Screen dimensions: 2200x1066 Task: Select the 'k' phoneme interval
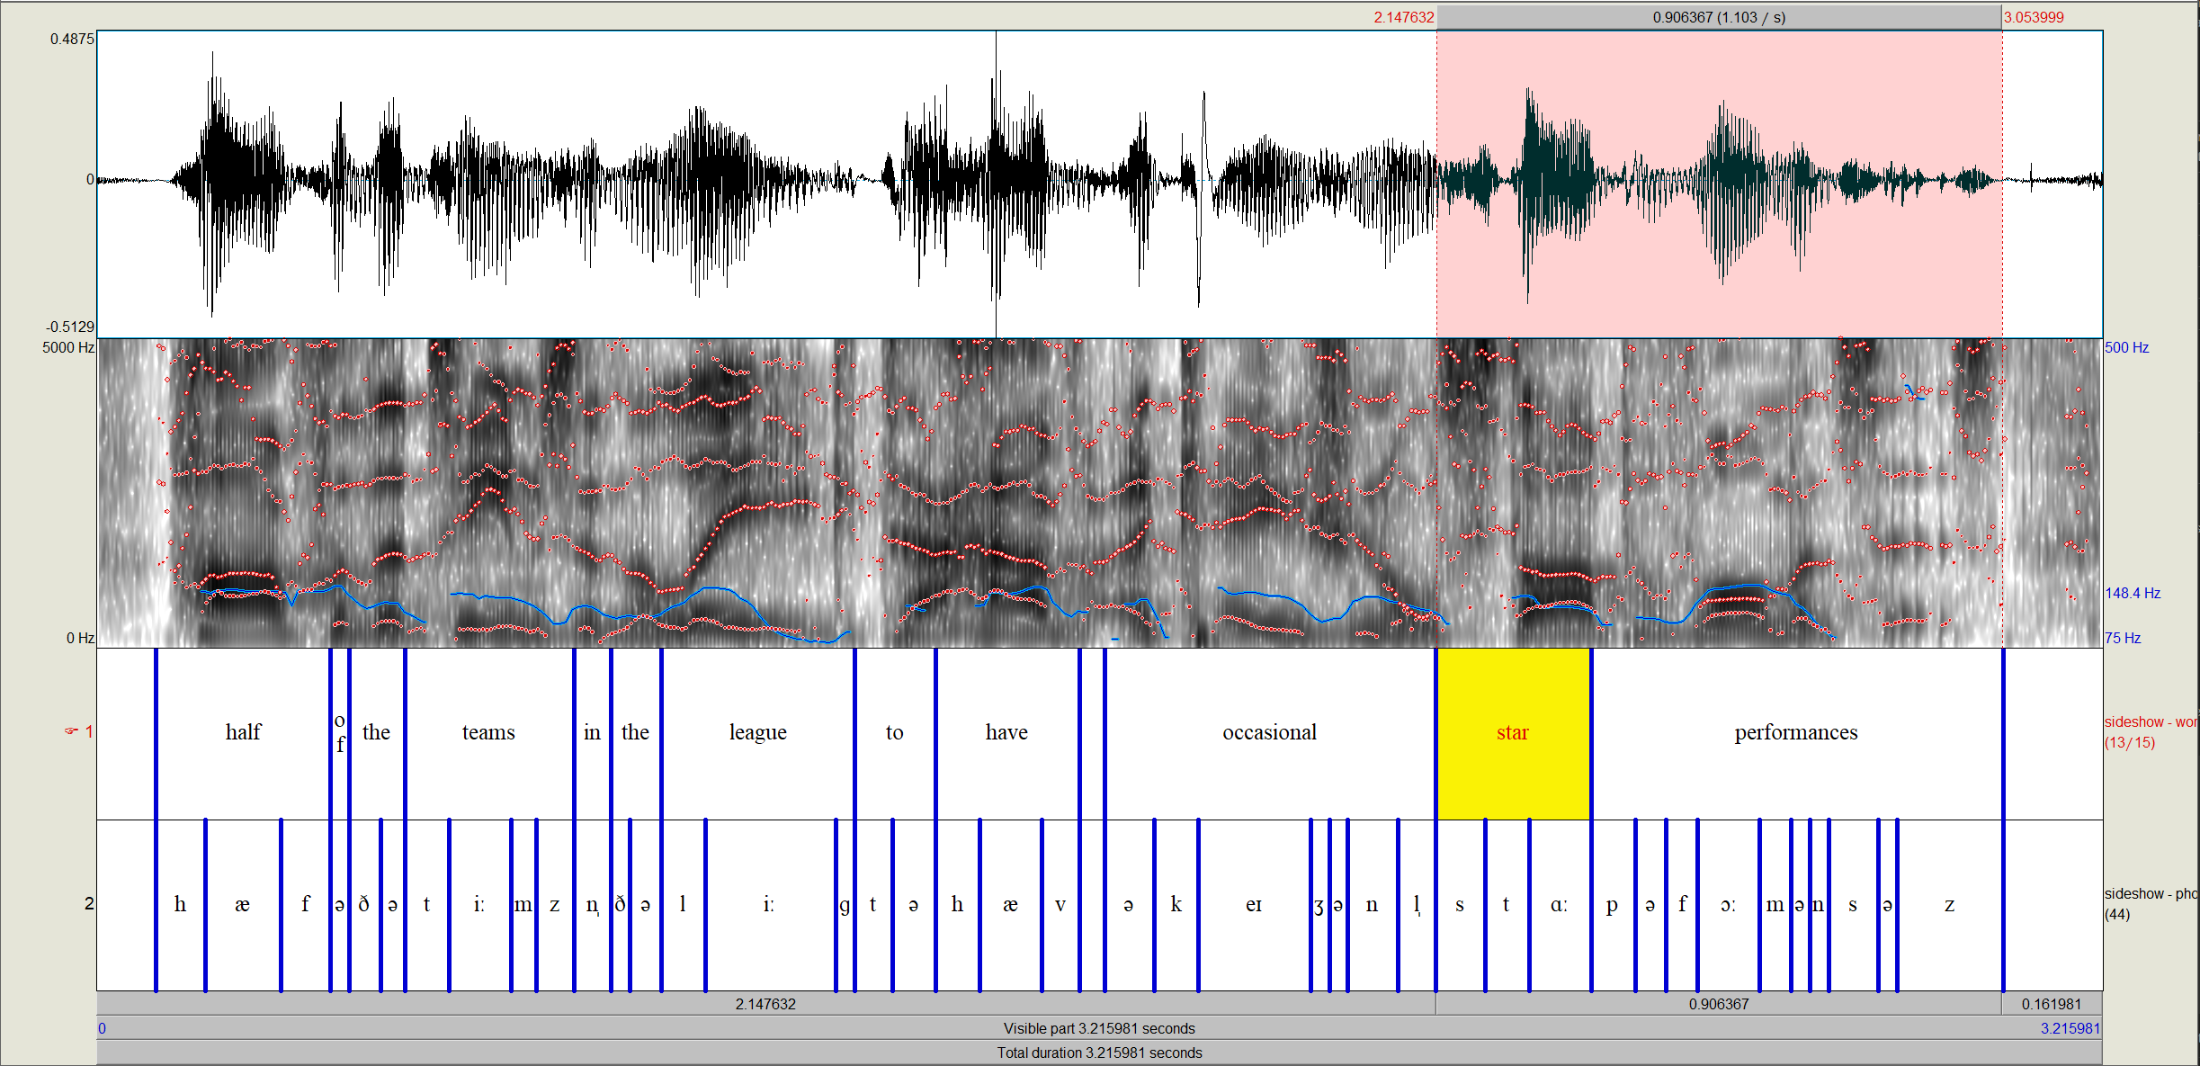(1176, 905)
